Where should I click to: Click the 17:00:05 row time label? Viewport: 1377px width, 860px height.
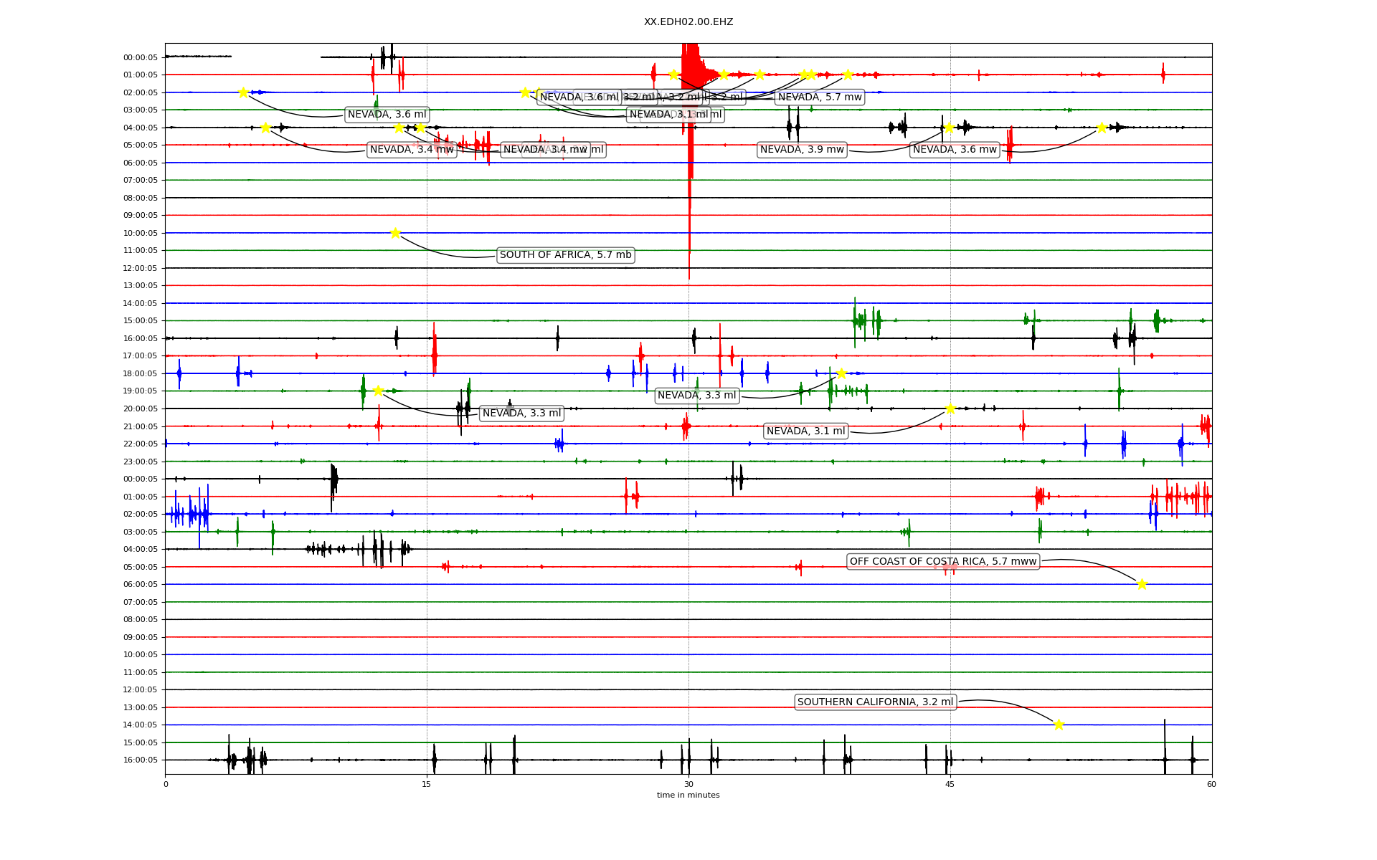(x=140, y=356)
